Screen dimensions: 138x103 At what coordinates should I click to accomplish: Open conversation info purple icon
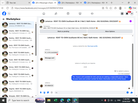tap(131, 21)
